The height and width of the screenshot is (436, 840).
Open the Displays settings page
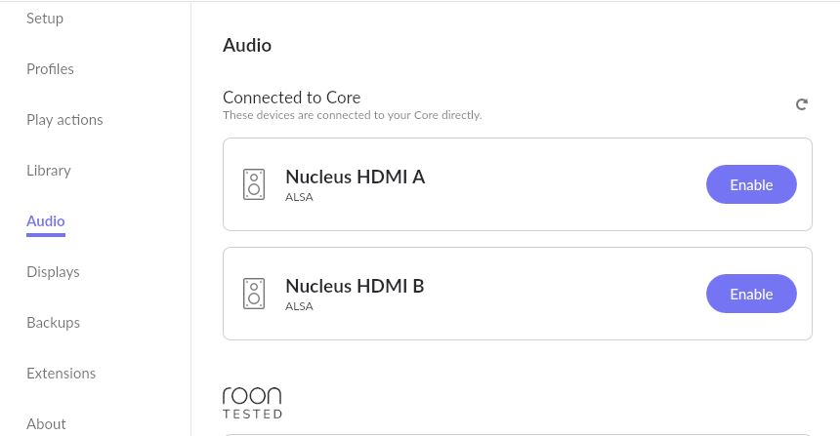click(53, 272)
